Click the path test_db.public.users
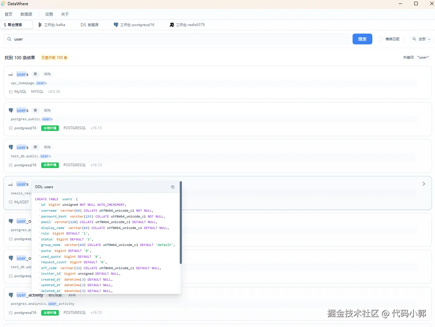The image size is (435, 327). pyautogui.click(x=31, y=156)
